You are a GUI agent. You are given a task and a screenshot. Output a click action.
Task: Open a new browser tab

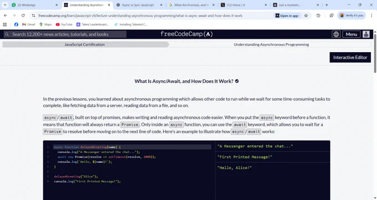[x=327, y=5]
